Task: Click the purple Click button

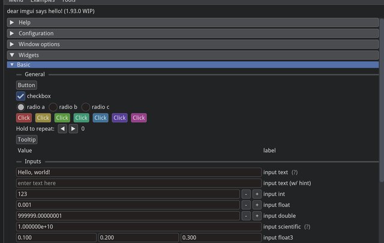Action: [x=120, y=118]
